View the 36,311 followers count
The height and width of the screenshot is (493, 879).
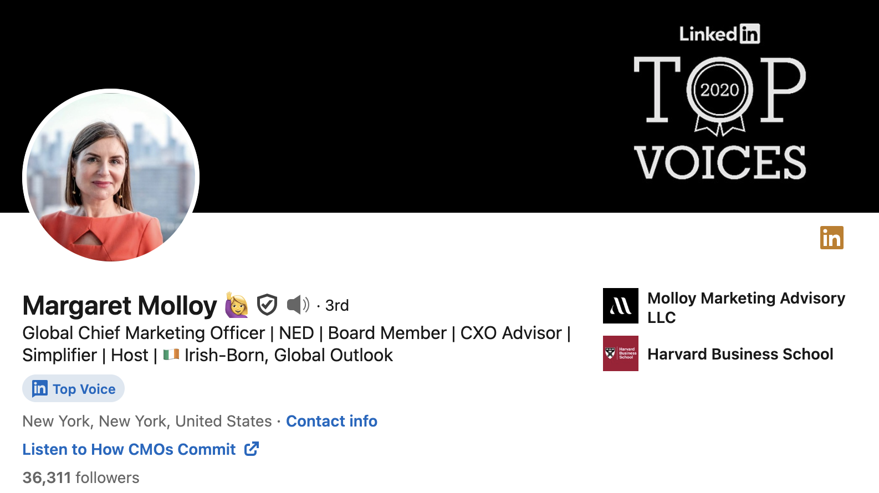[x=81, y=477]
